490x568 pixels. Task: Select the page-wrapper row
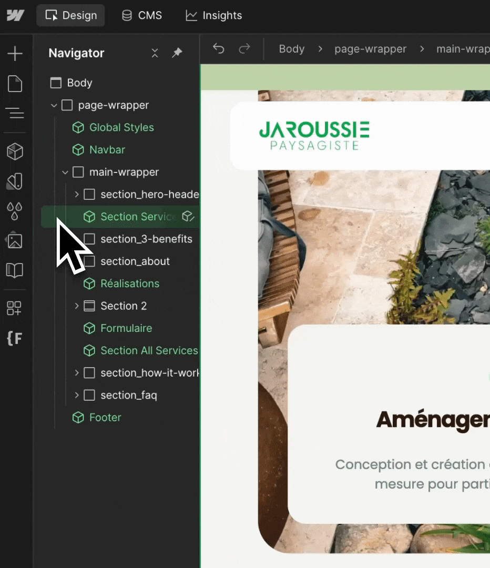[x=120, y=105]
